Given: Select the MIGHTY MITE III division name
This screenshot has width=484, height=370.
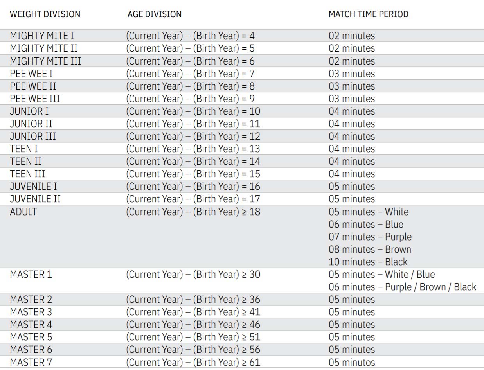Looking at the screenshot, I should click(45, 61).
